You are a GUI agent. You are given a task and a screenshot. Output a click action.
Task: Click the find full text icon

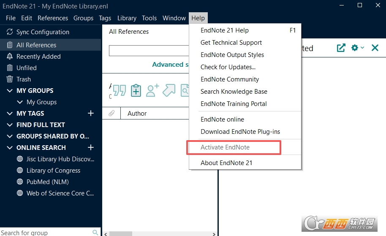(185, 90)
